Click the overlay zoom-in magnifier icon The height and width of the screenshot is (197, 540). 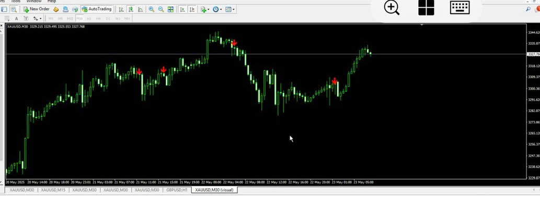[x=392, y=7]
